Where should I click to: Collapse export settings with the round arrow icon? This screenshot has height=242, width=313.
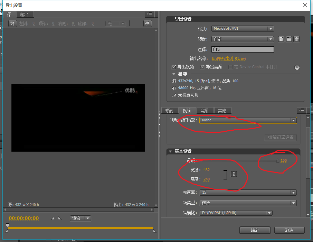297,67
